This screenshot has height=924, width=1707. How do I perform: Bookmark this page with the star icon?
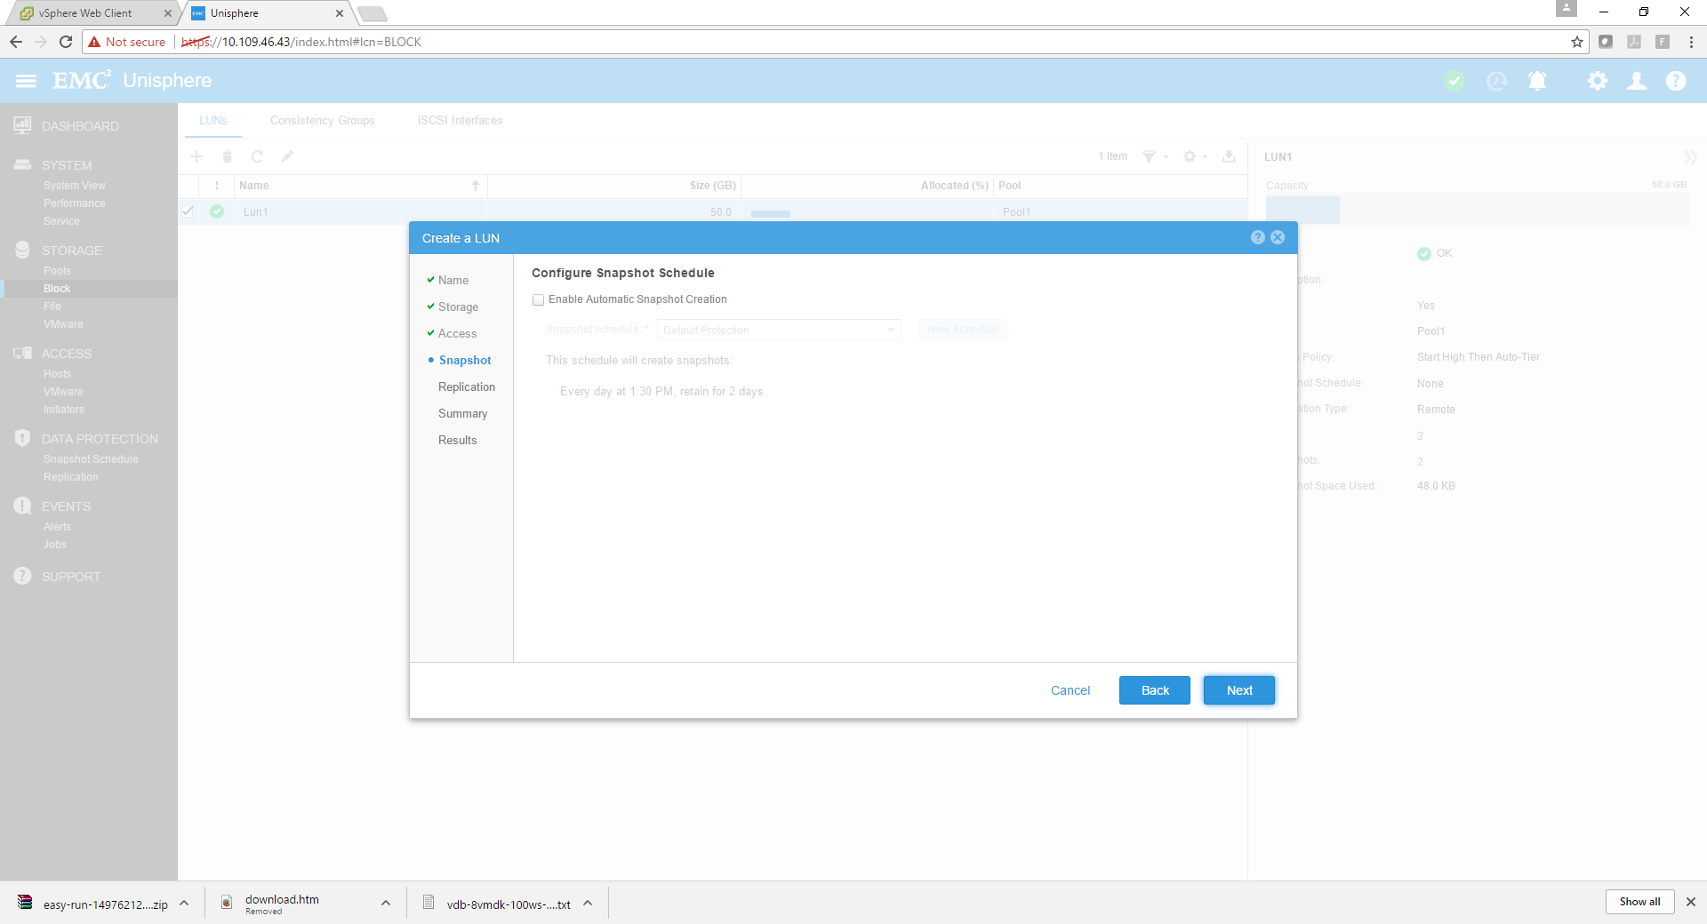pyautogui.click(x=1577, y=42)
